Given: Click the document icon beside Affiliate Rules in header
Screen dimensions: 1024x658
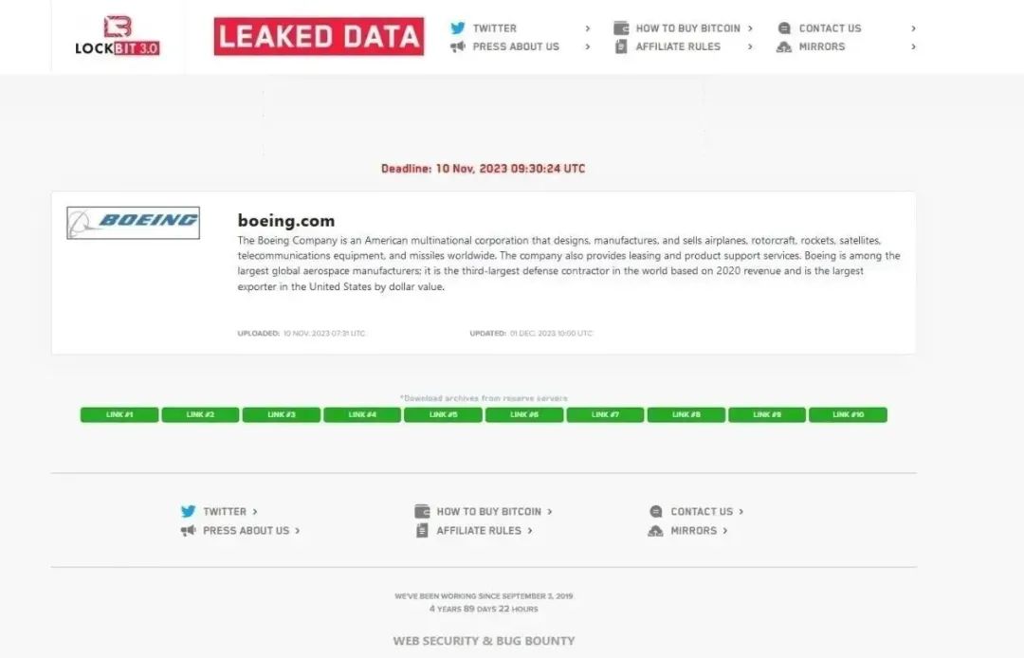Looking at the screenshot, I should point(621,46).
